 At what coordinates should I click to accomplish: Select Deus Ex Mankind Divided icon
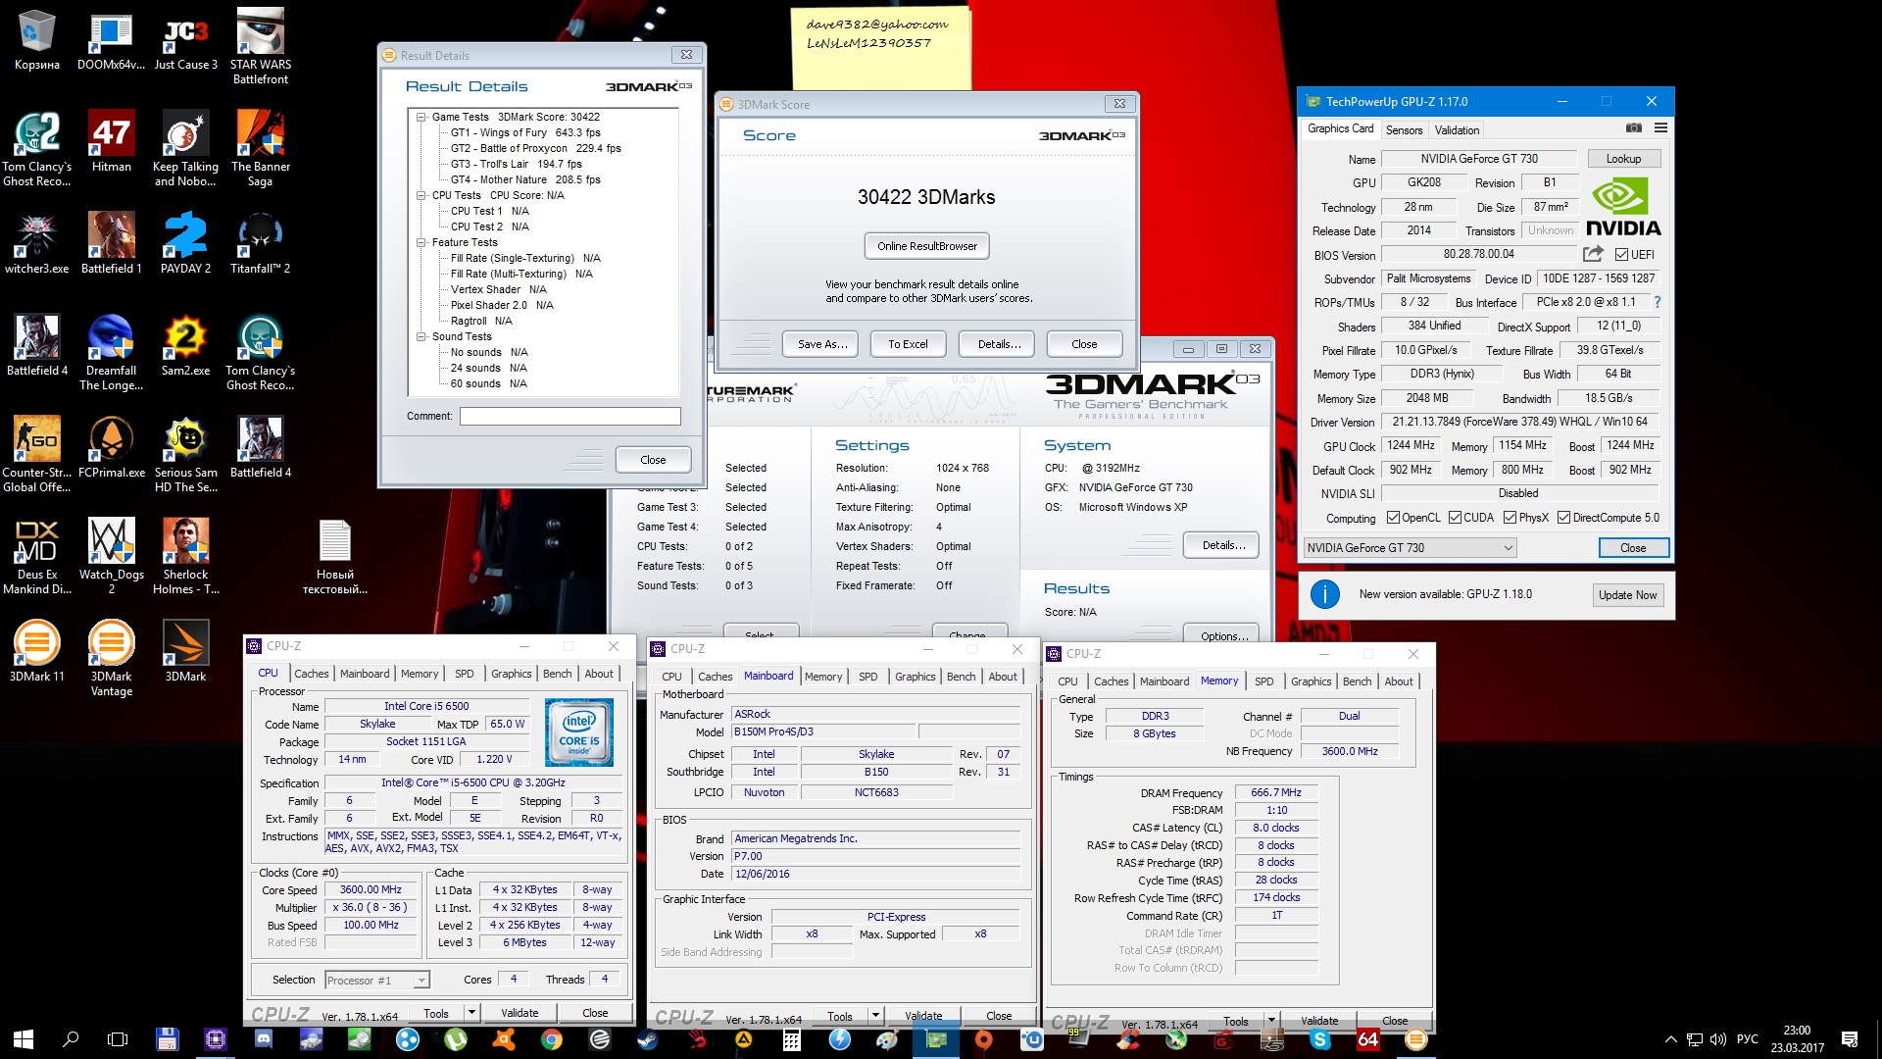tap(36, 557)
